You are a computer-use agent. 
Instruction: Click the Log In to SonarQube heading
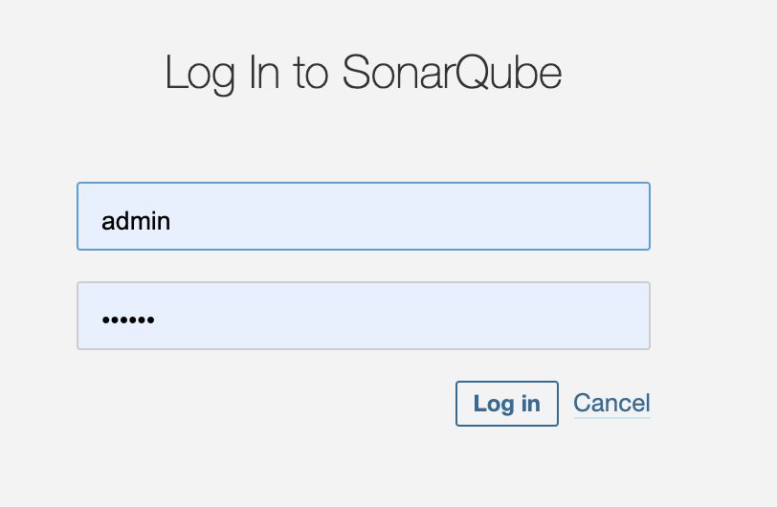click(x=363, y=74)
